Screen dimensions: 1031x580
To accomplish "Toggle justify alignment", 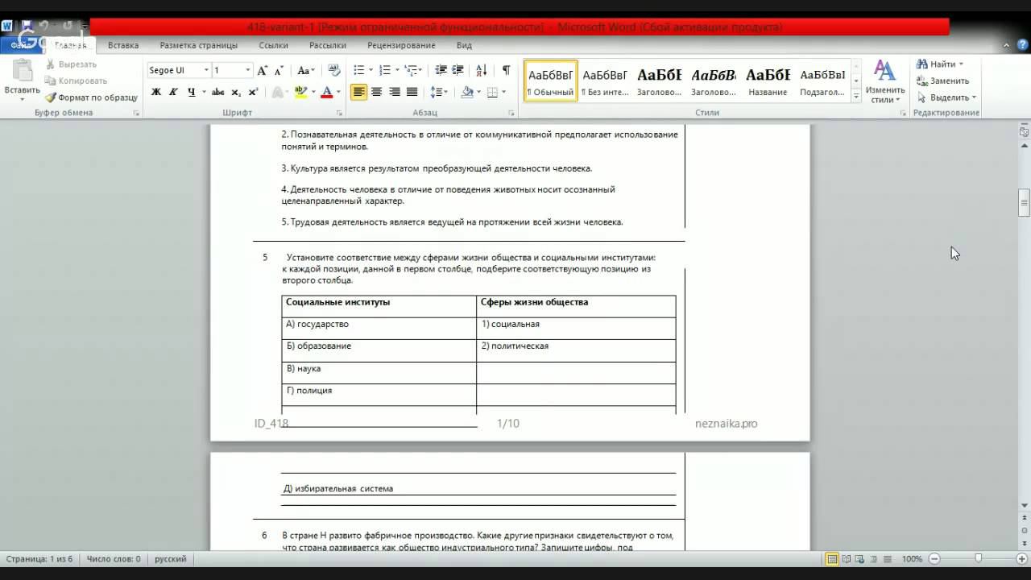I will [412, 92].
